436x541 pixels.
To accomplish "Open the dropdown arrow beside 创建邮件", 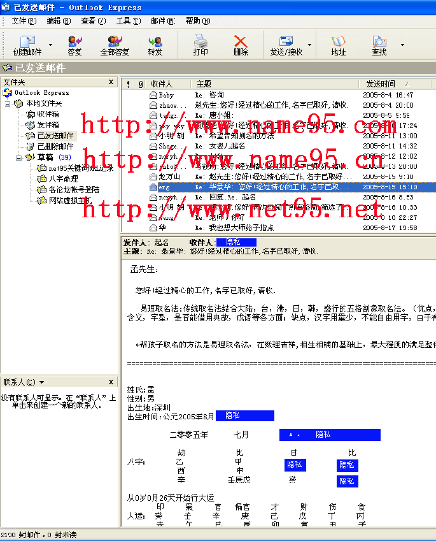I will tap(51, 45).
